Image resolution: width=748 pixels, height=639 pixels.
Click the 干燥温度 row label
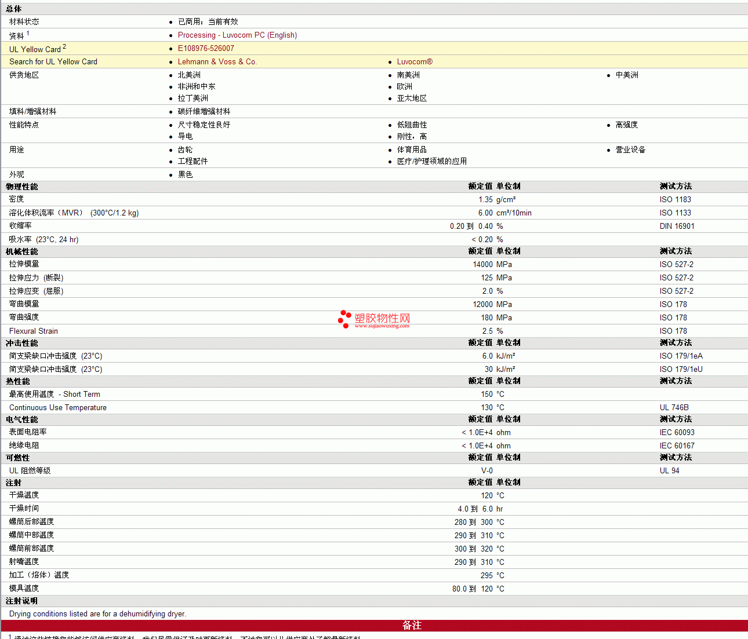[x=24, y=495]
